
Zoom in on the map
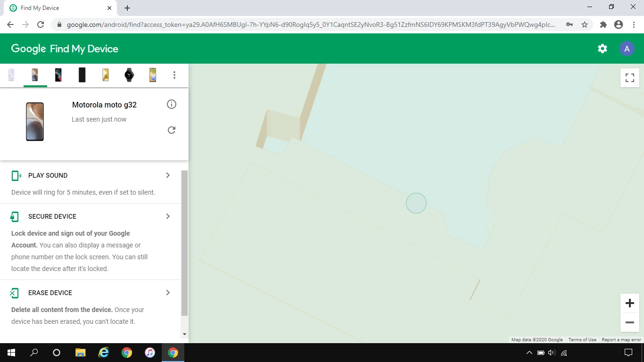tap(629, 303)
